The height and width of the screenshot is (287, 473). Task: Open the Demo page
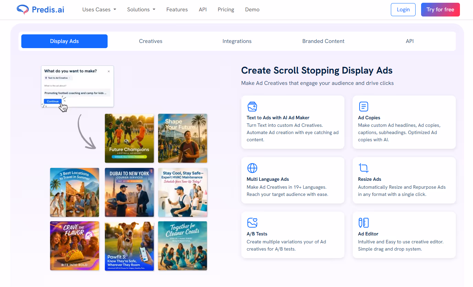(252, 10)
